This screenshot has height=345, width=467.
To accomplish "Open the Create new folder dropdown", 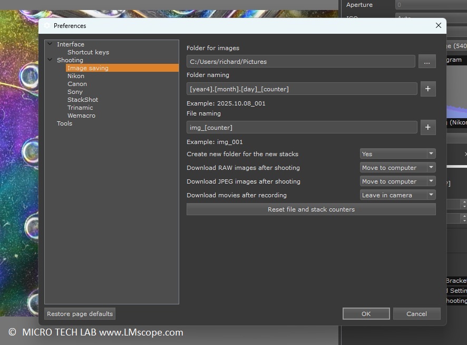I will coord(397,154).
